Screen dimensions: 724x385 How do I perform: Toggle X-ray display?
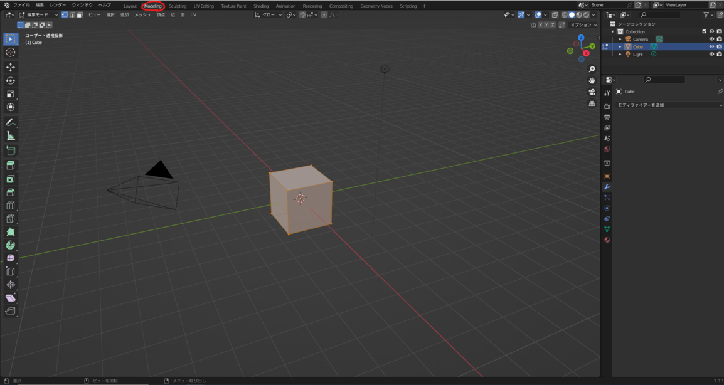click(x=555, y=15)
